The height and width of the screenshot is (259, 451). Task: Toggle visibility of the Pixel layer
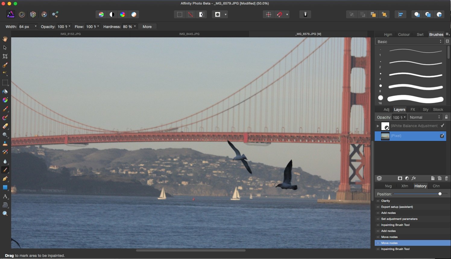pos(442,136)
